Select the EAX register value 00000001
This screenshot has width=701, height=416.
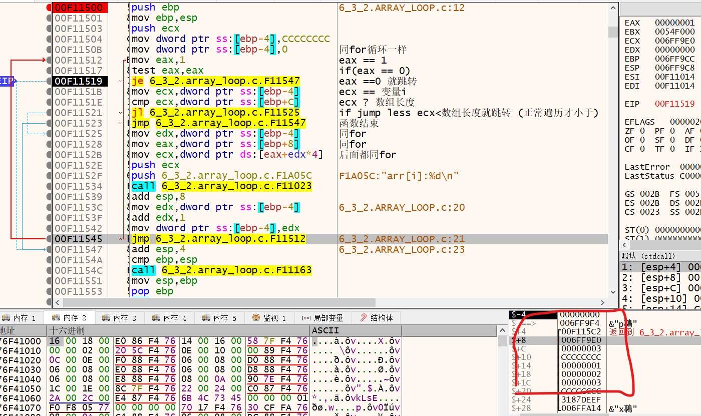click(x=675, y=23)
